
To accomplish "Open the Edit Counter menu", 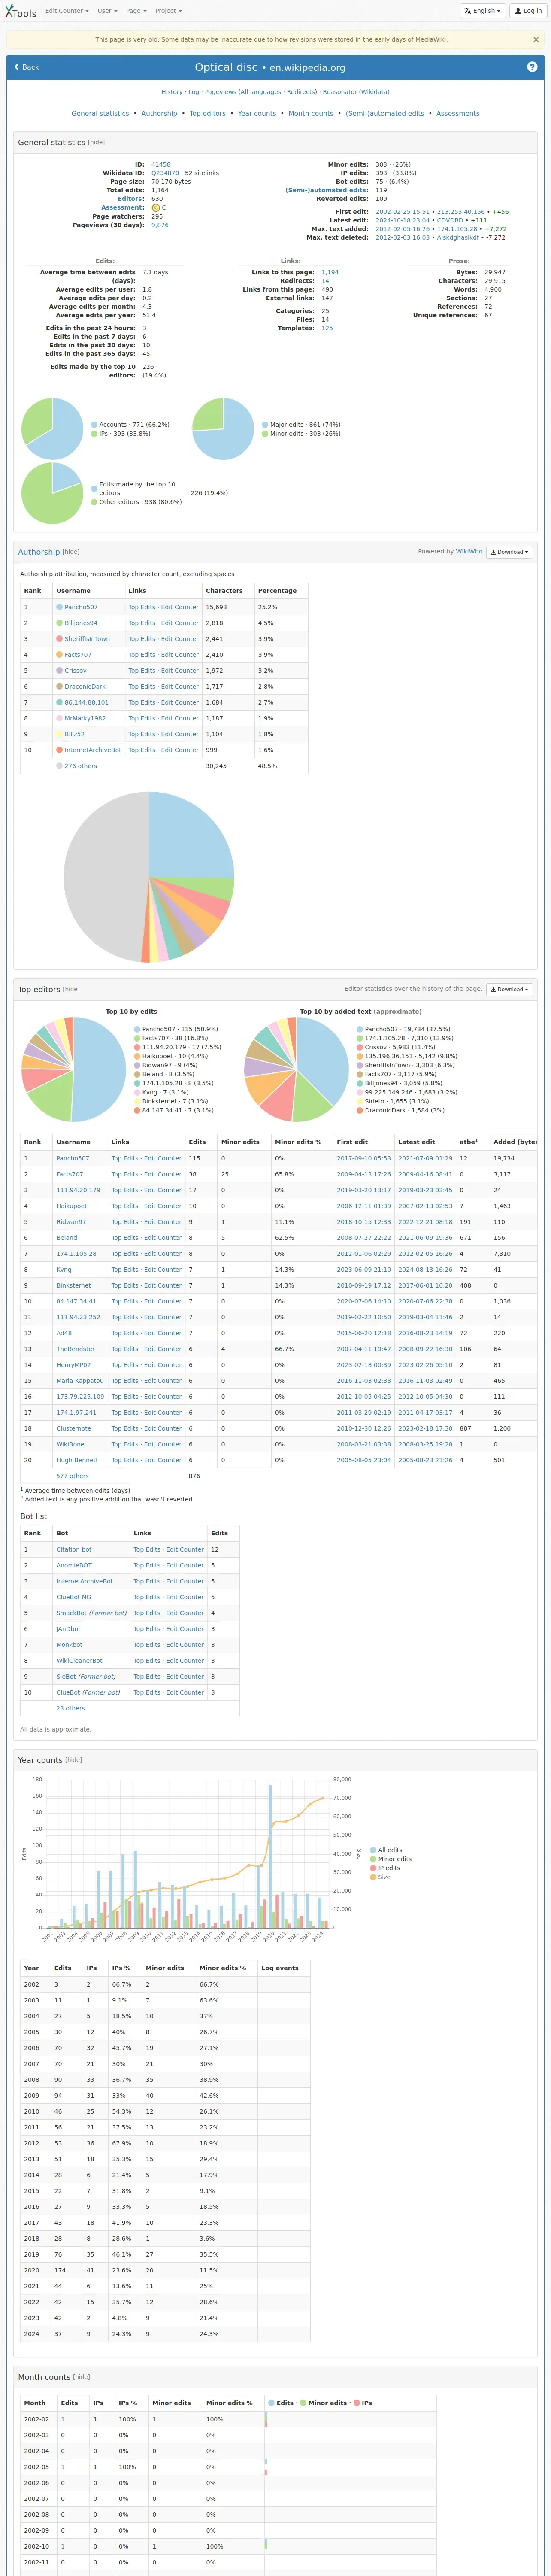I will pos(66,11).
